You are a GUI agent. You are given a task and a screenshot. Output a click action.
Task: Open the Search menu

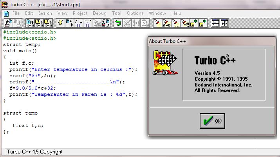click(x=45, y=13)
